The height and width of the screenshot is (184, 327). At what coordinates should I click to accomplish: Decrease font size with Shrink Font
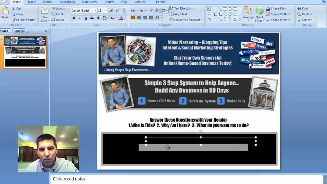pyautogui.click(x=118, y=10)
